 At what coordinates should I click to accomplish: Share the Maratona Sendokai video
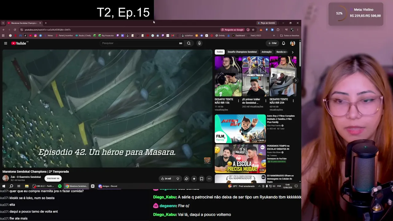(x=186, y=179)
